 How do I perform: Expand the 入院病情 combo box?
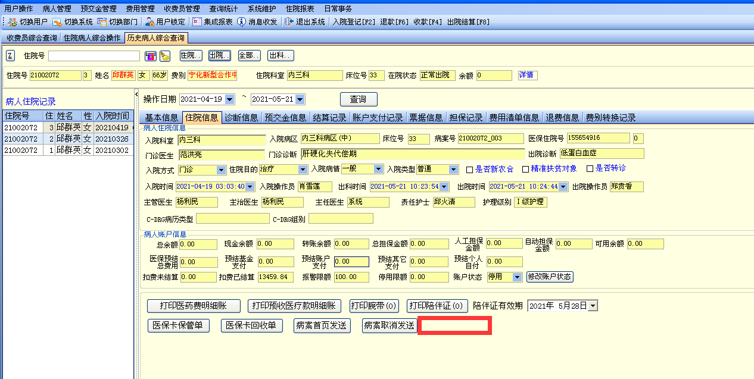378,170
